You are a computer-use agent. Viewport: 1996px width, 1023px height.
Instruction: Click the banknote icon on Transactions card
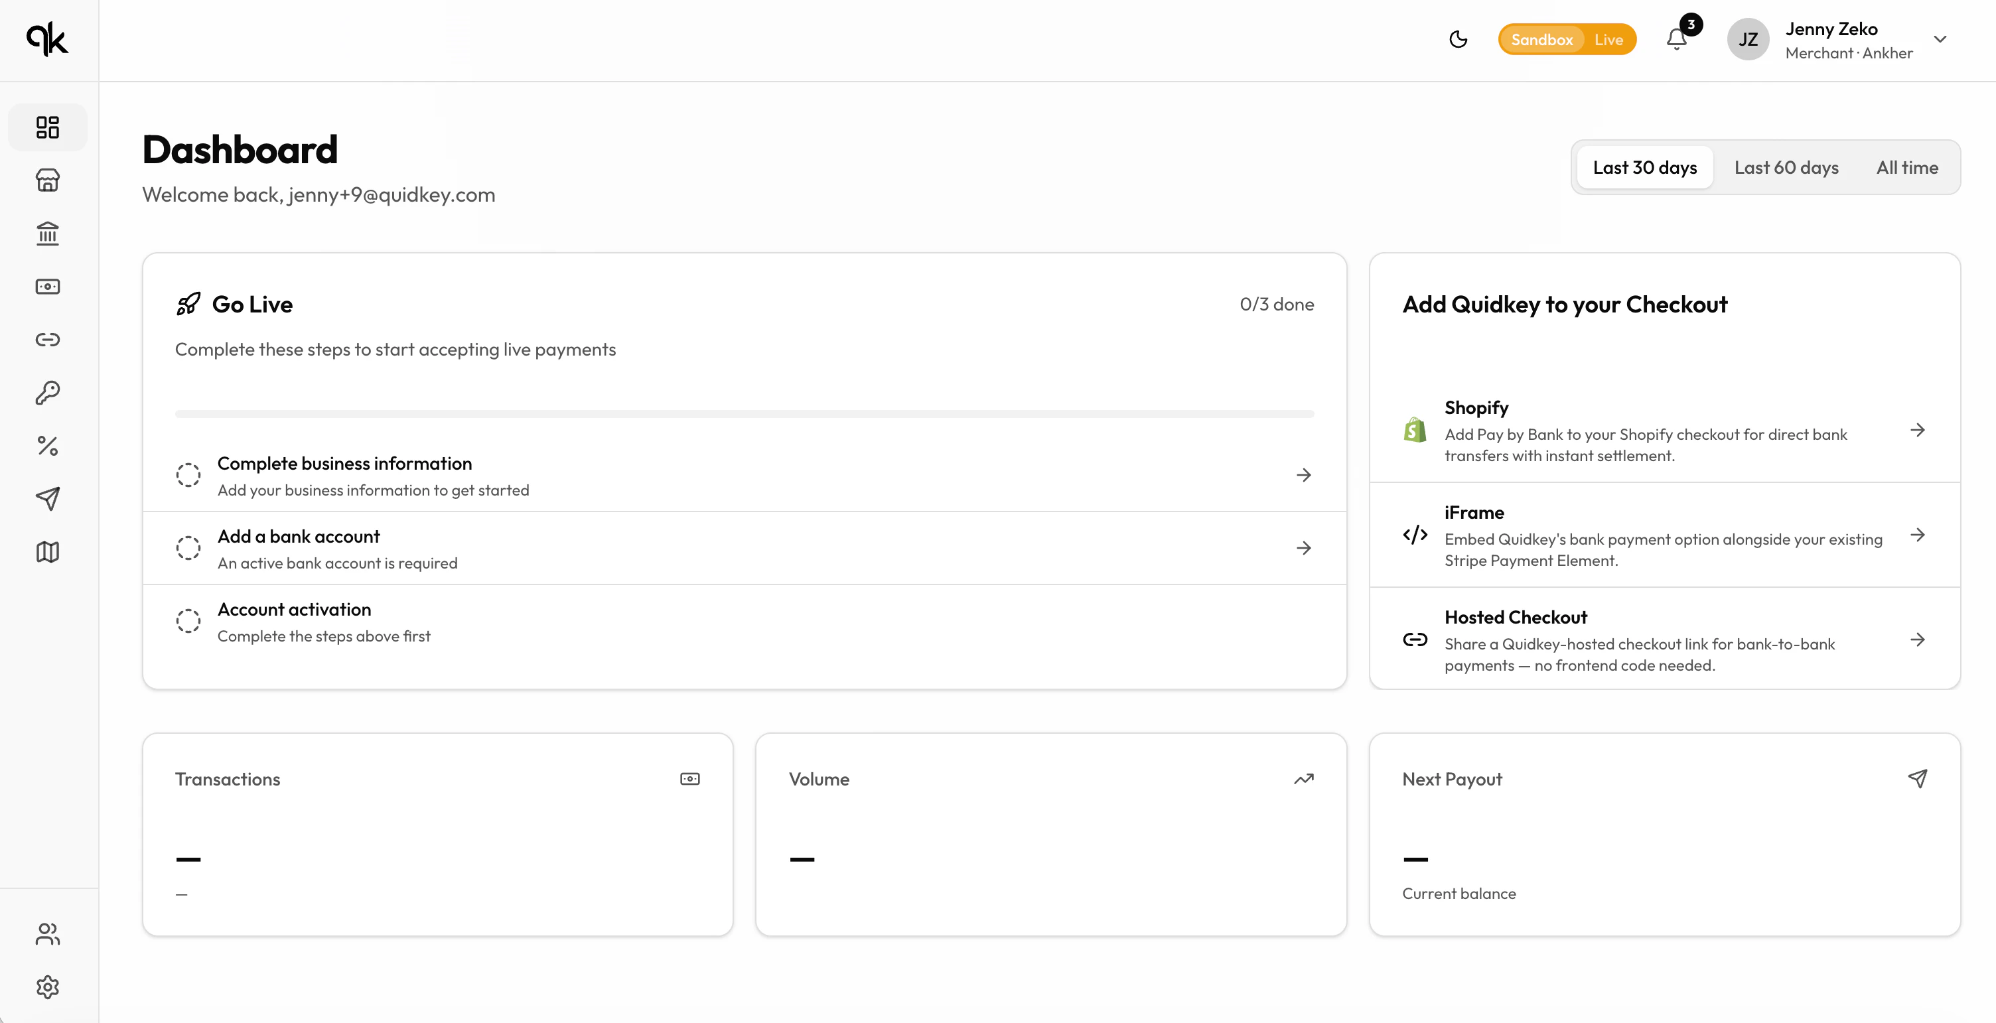[x=689, y=778]
